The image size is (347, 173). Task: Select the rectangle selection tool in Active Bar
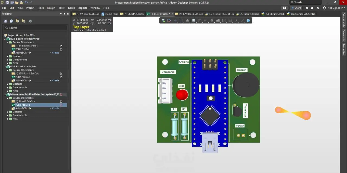[x=181, y=20]
